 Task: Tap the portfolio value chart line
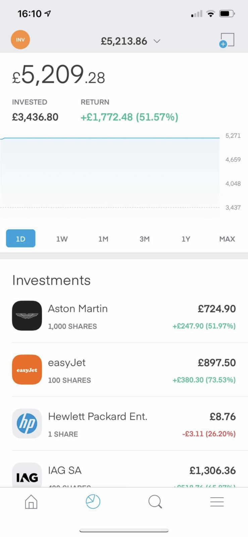pos(111,138)
